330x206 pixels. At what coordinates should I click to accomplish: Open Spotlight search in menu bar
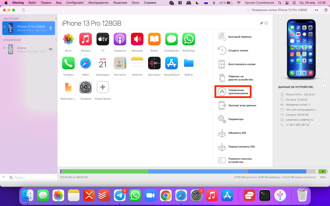tap(280, 3)
